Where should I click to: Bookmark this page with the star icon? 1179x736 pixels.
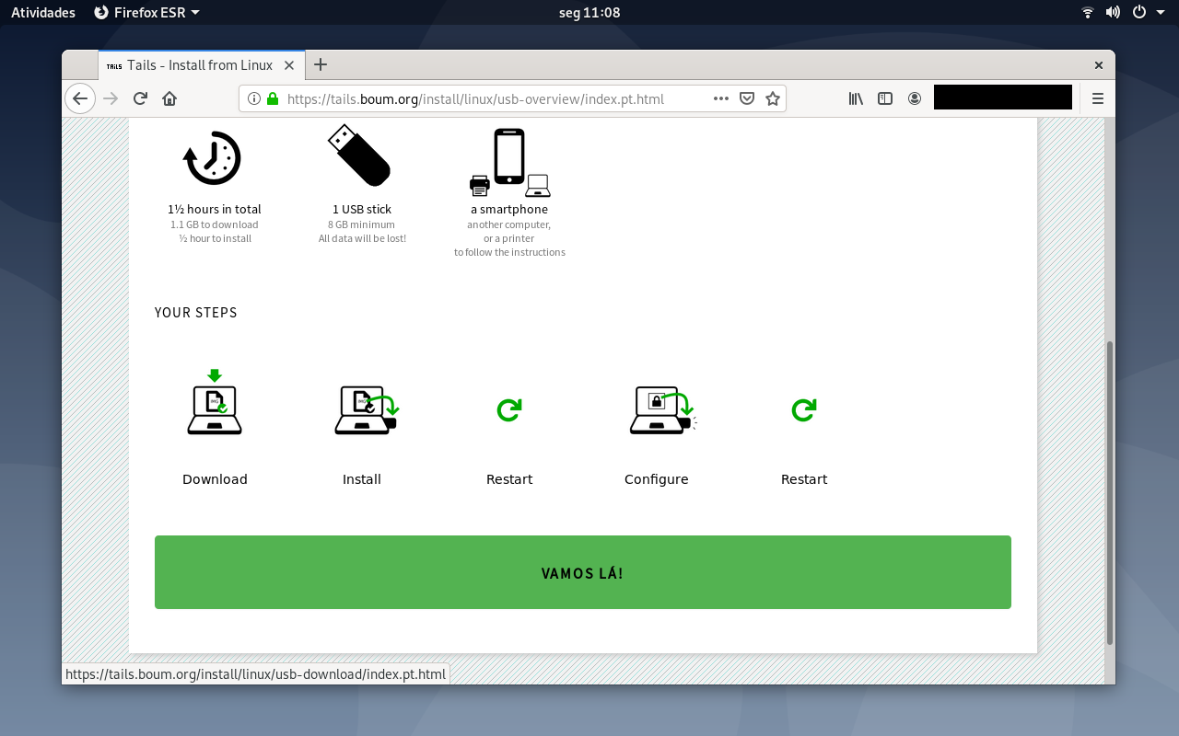click(x=773, y=98)
